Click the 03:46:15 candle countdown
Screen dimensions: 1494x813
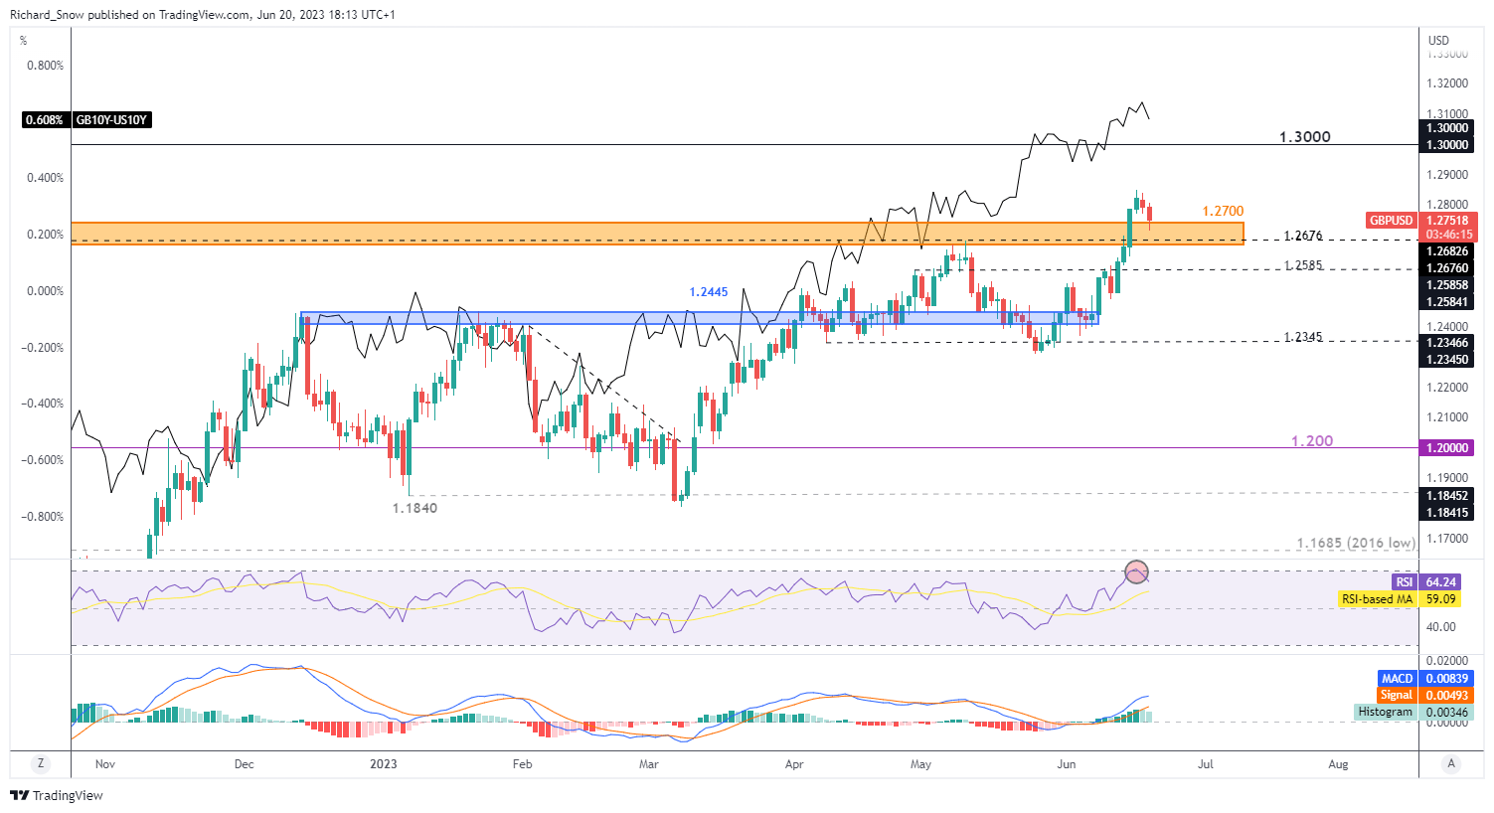1447,235
